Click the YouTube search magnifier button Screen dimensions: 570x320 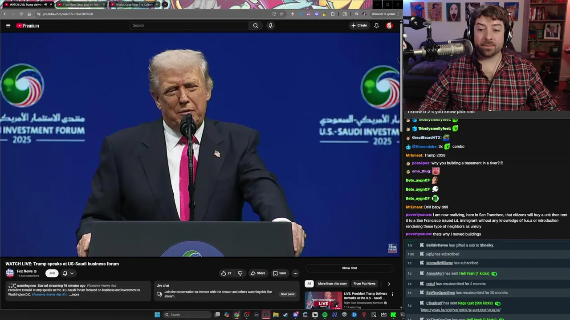coord(256,25)
